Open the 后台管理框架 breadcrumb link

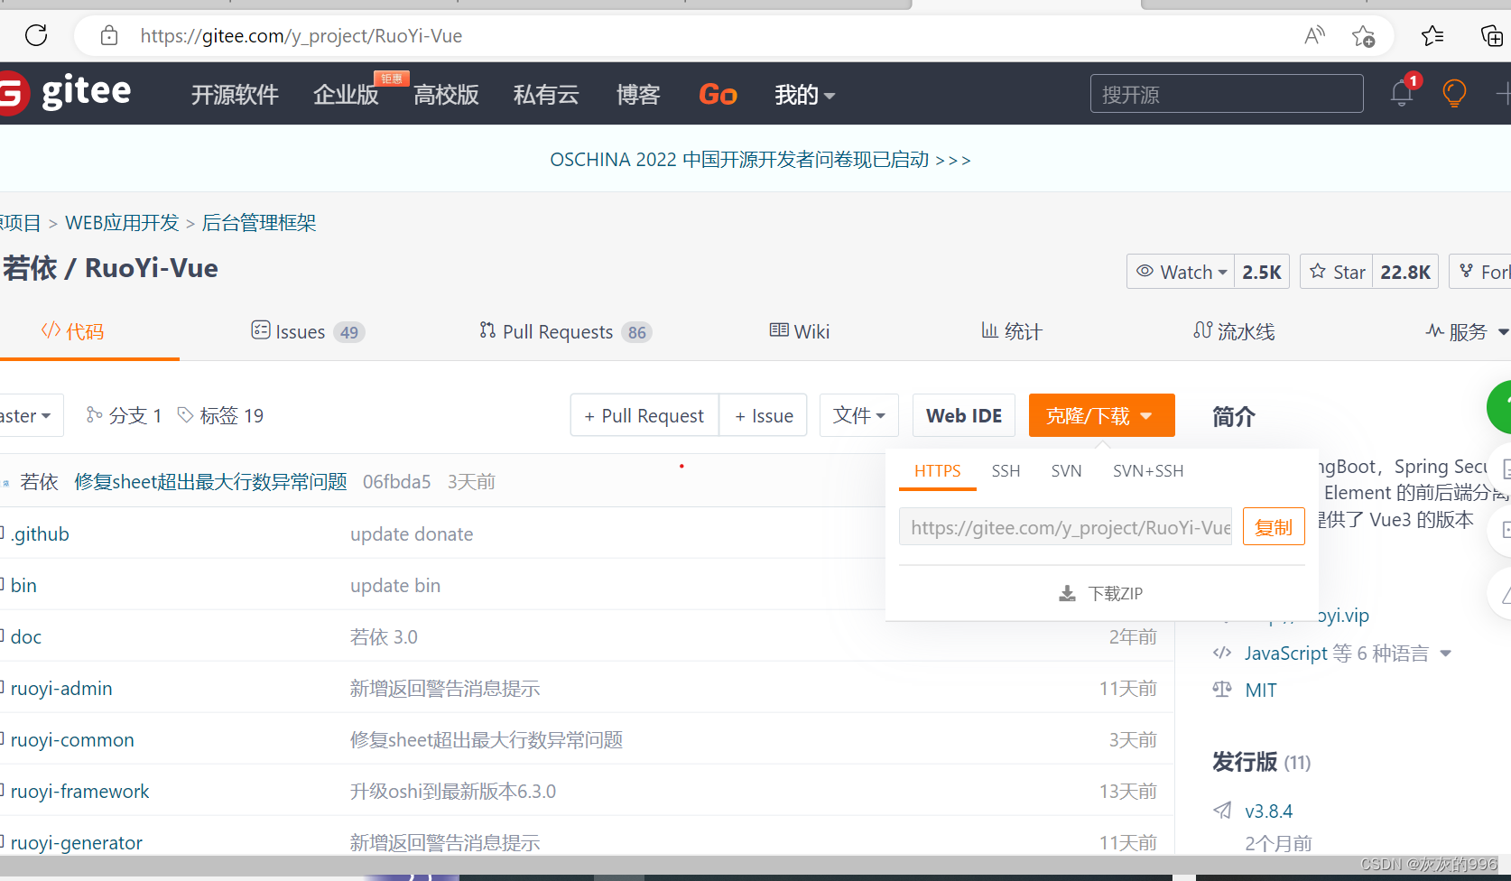click(x=259, y=223)
